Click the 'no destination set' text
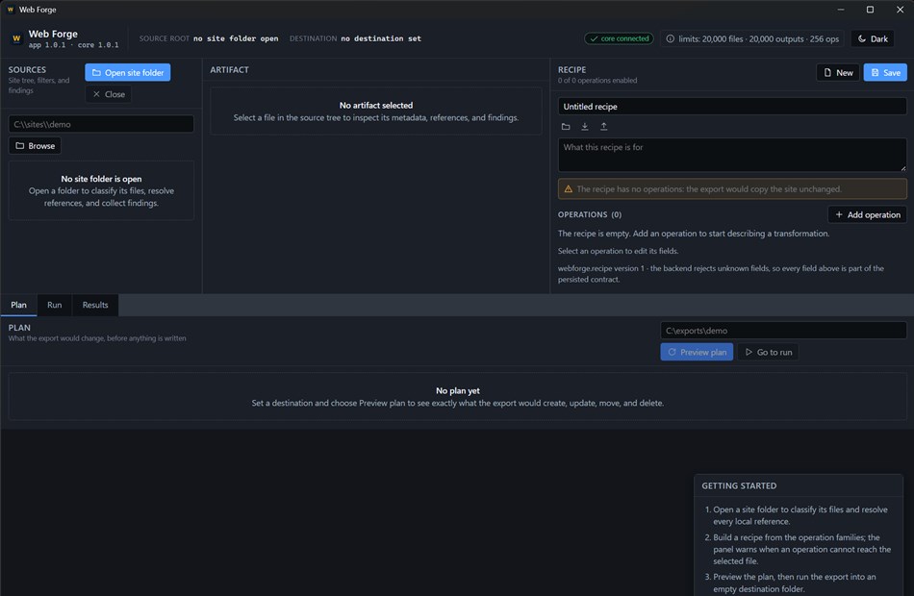The width and height of the screenshot is (914, 596). pos(381,38)
